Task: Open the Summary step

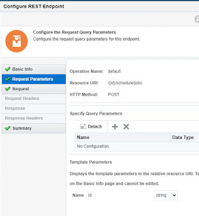Action: [x=33, y=129]
